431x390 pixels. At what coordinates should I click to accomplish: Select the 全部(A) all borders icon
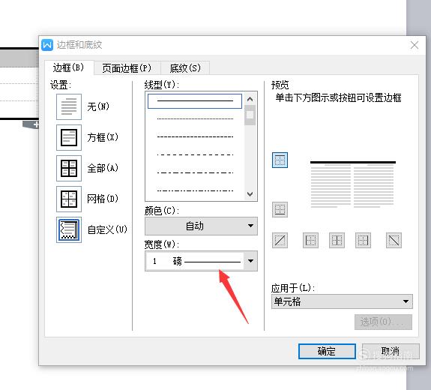pyautogui.click(x=69, y=168)
